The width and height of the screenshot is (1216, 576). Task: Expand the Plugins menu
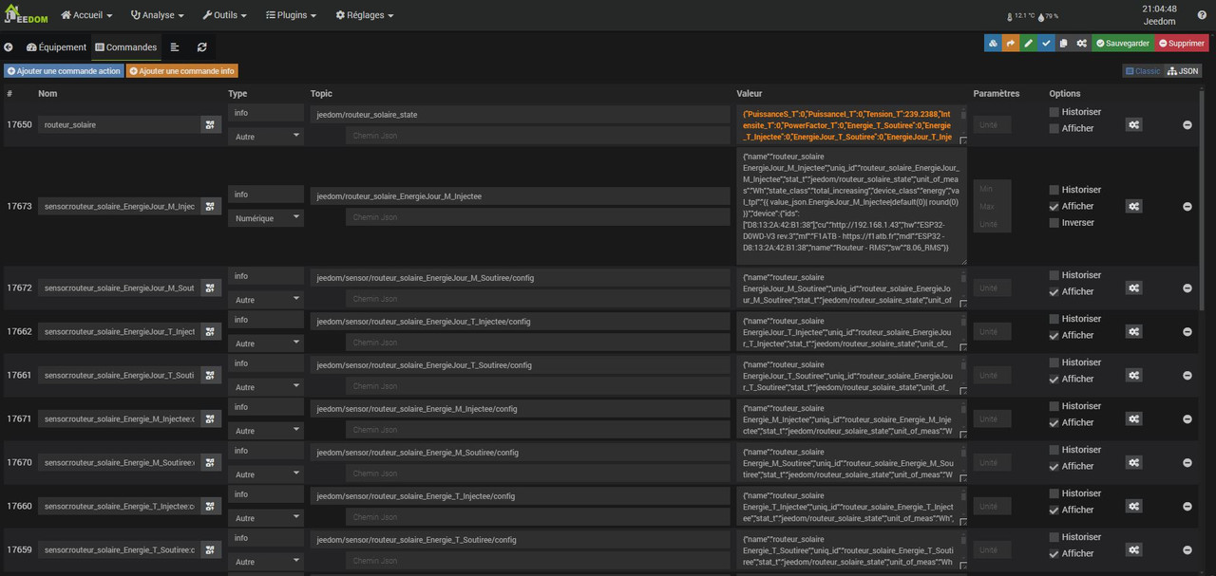291,15
